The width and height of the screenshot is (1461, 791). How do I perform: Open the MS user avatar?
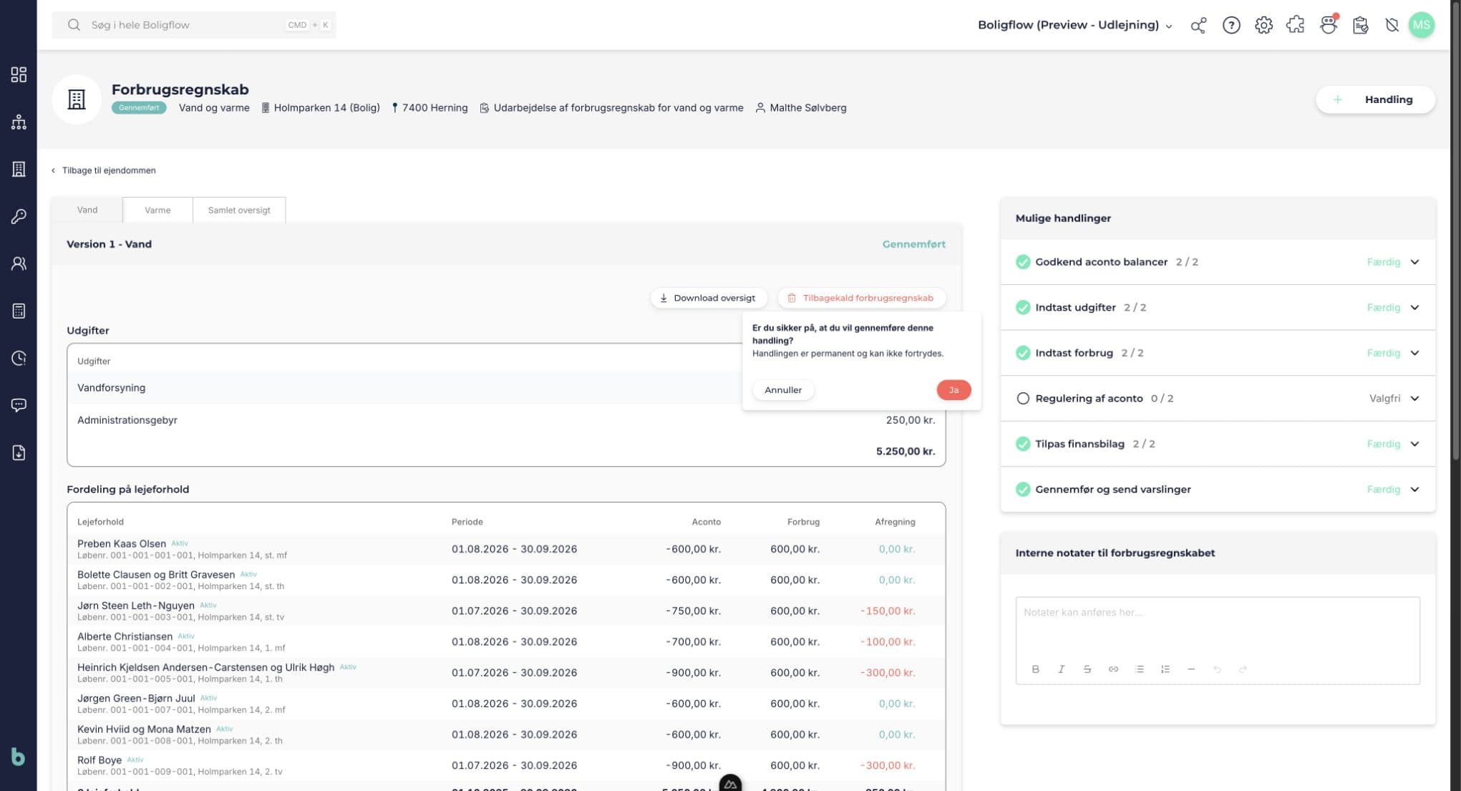pyautogui.click(x=1421, y=25)
